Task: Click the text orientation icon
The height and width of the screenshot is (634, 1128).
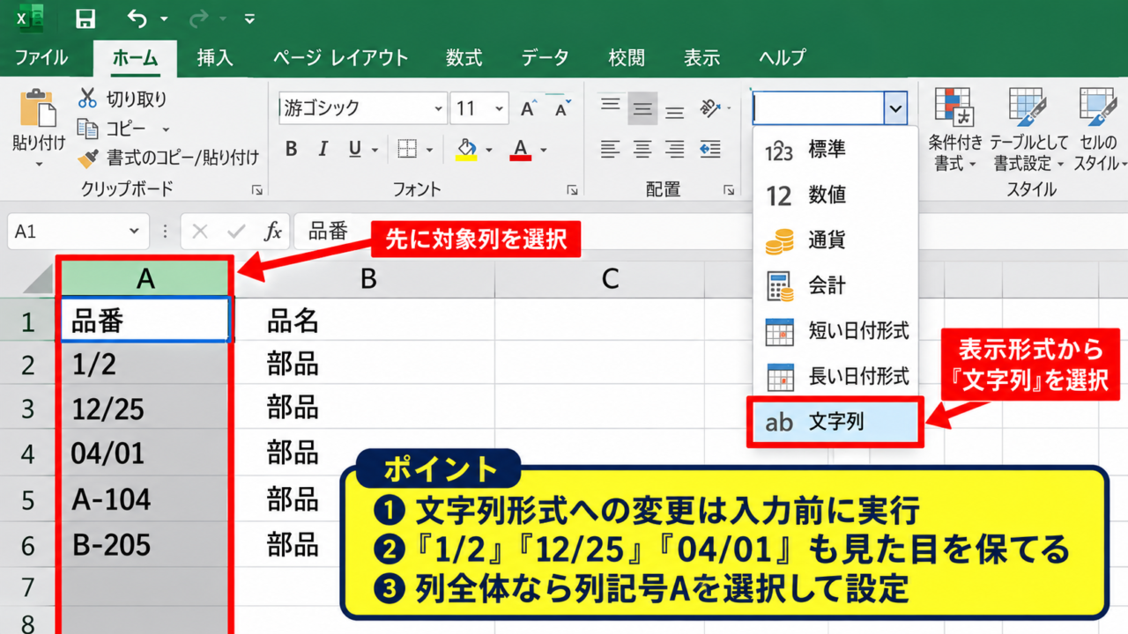Action: (x=709, y=108)
